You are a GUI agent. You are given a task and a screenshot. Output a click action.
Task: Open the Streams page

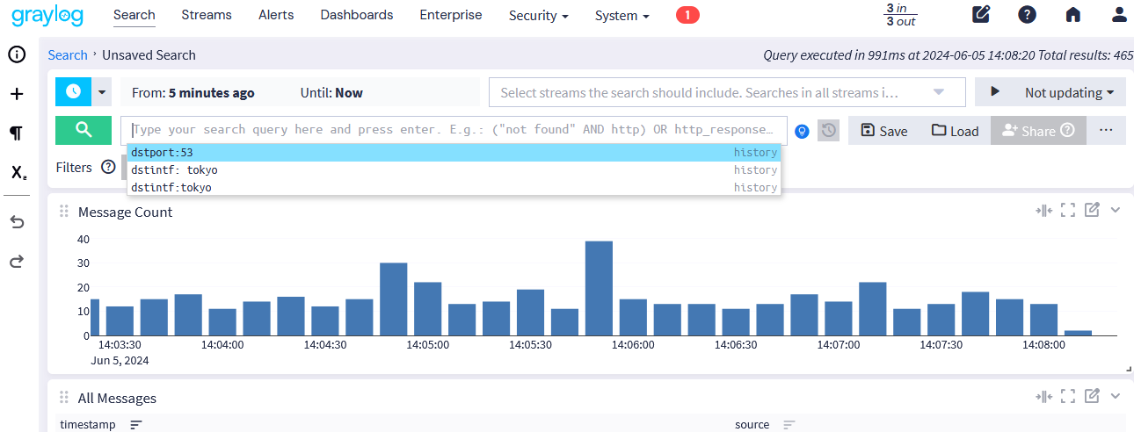pos(207,15)
